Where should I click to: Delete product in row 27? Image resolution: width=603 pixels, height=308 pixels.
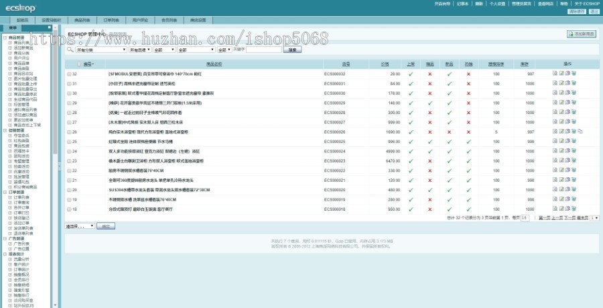[574, 121]
